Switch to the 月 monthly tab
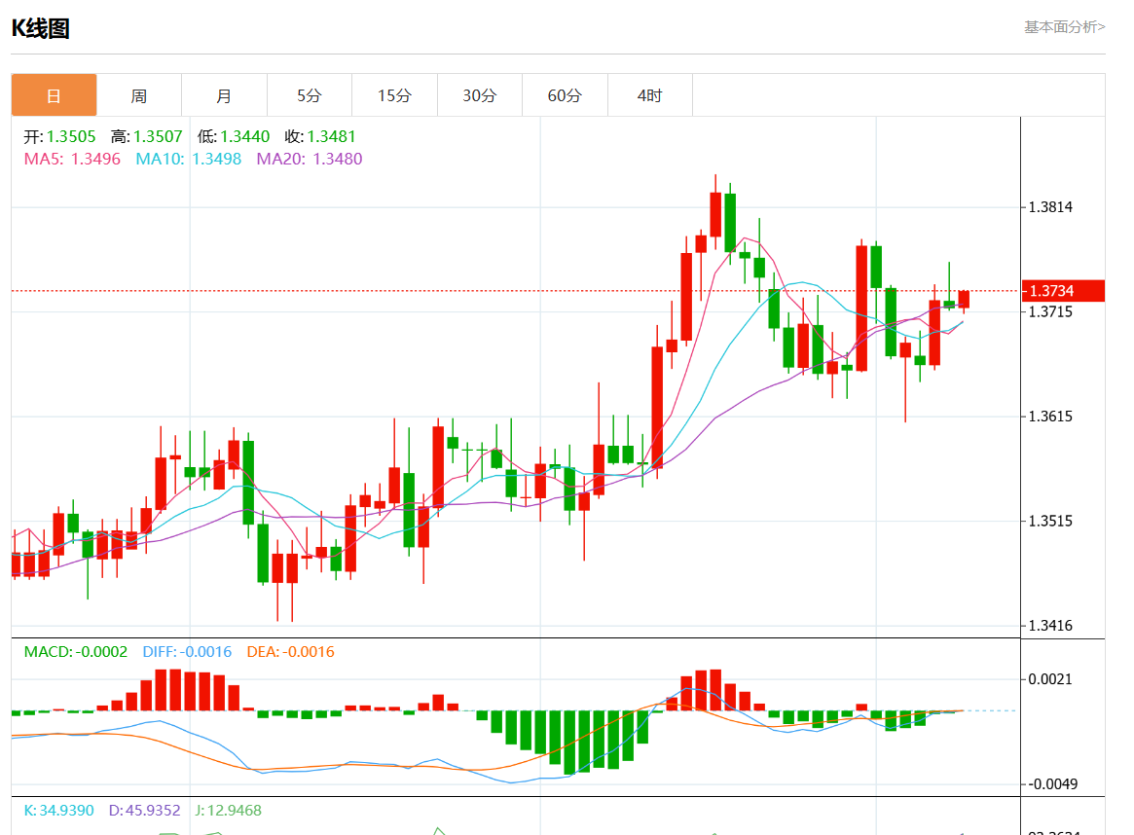 tap(224, 94)
